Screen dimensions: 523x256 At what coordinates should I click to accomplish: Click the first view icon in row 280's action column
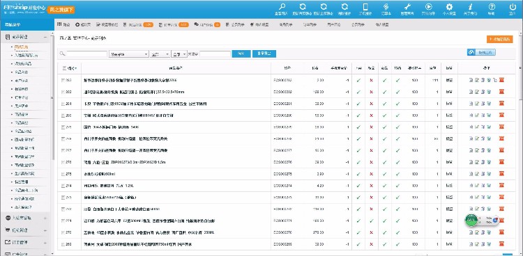471,115
